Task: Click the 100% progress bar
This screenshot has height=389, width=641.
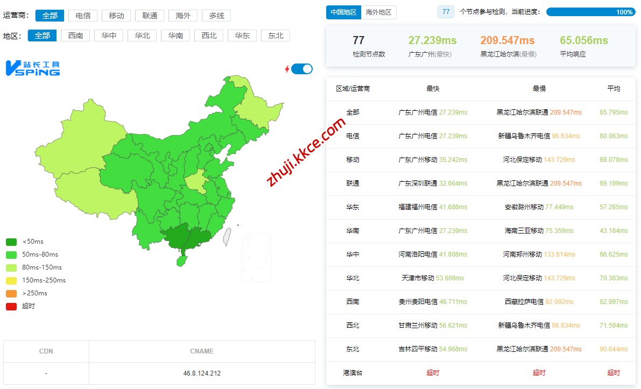Action: (590, 12)
